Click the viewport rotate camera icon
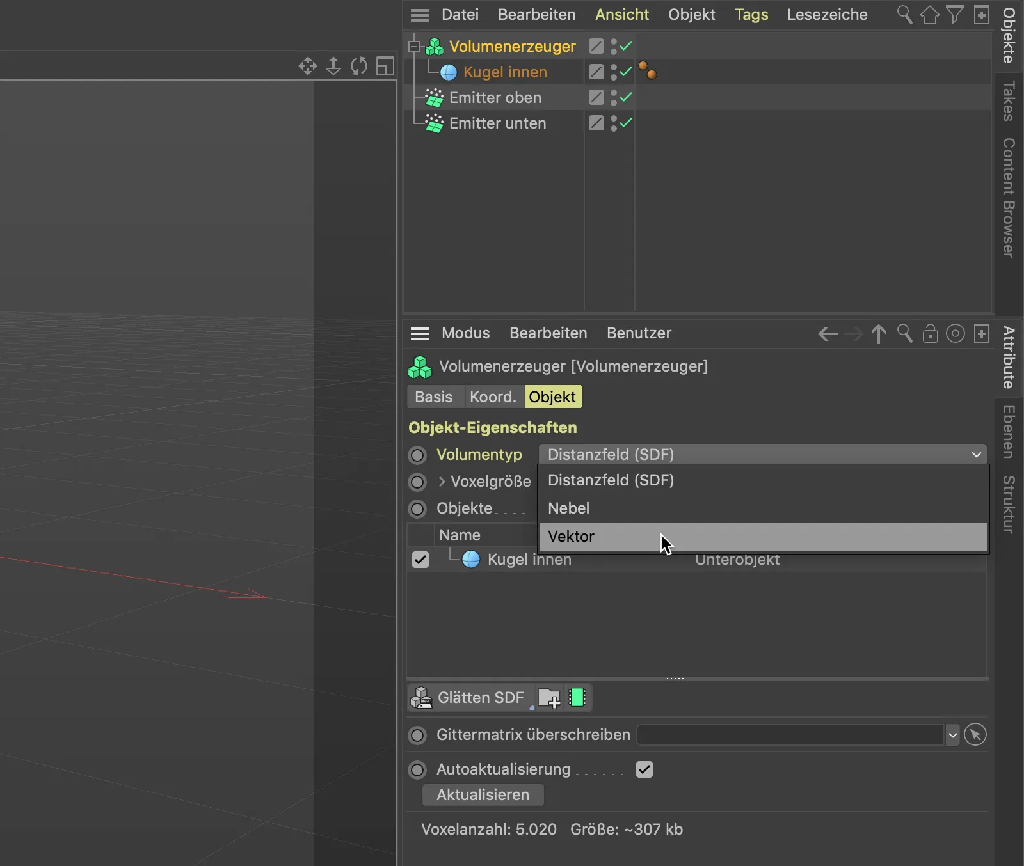Screen dimensions: 1024x866 click(x=359, y=66)
